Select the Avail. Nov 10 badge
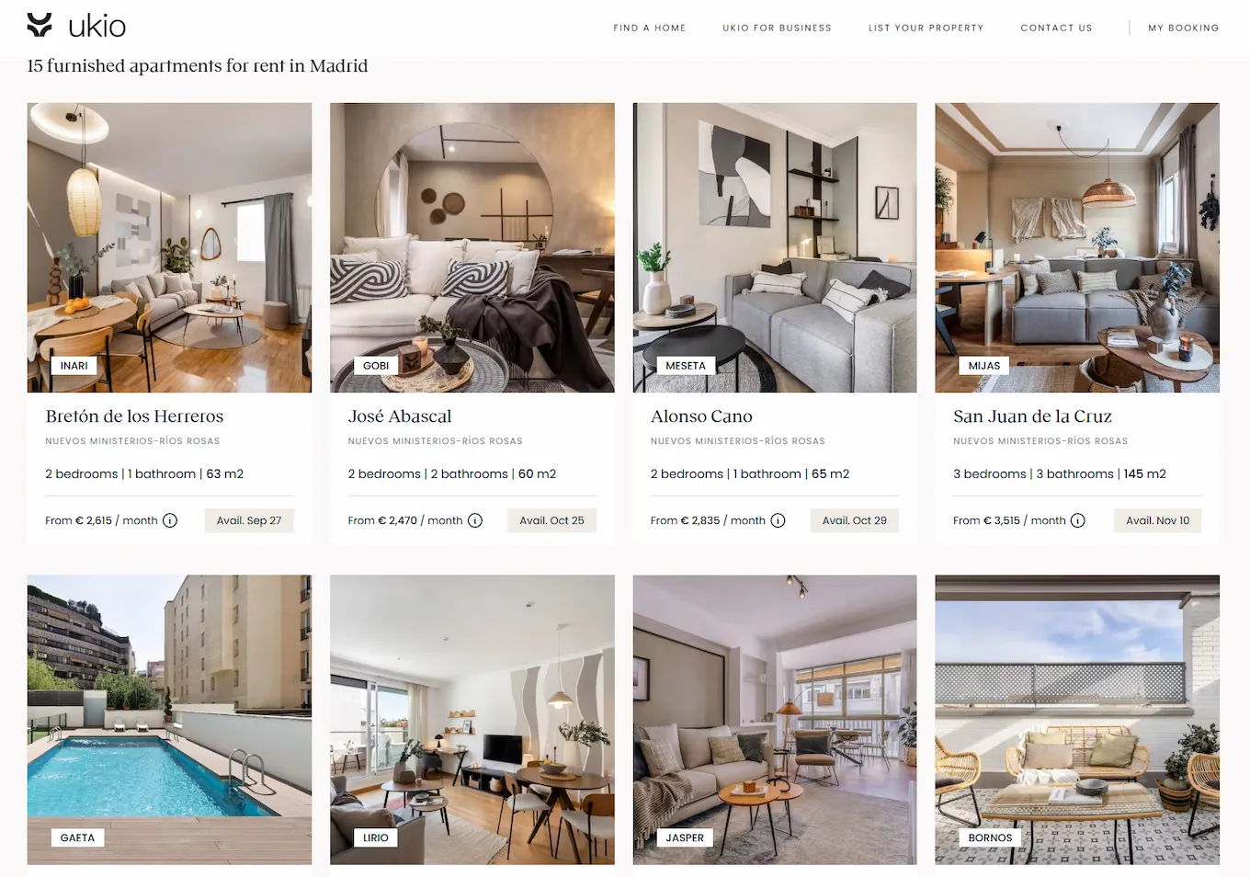Image resolution: width=1250 pixels, height=877 pixels. (x=1157, y=520)
